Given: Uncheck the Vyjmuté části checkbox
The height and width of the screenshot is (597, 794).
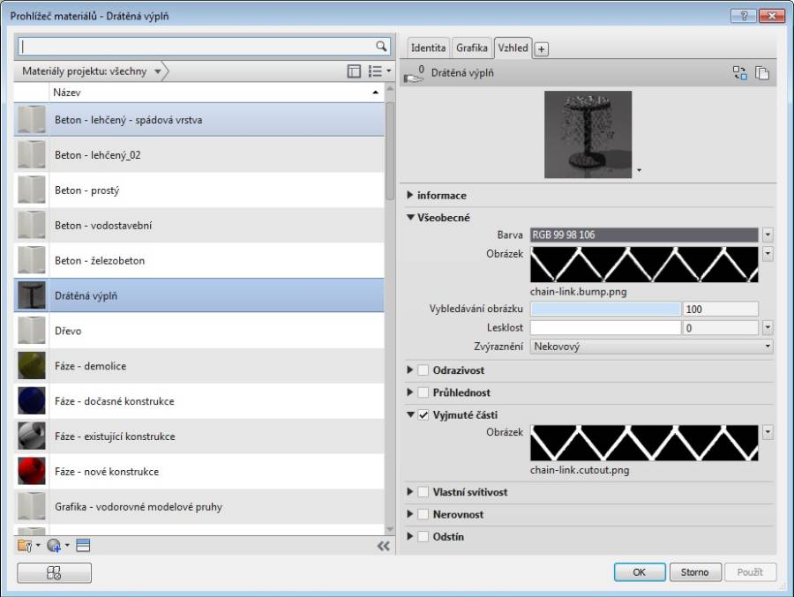Looking at the screenshot, I should click(423, 414).
